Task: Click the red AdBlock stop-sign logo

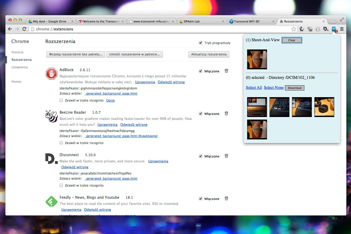Action: coord(52,73)
